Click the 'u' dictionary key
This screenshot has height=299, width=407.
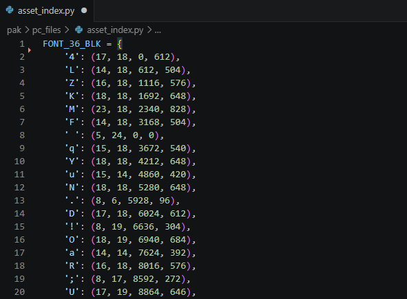pos(72,175)
